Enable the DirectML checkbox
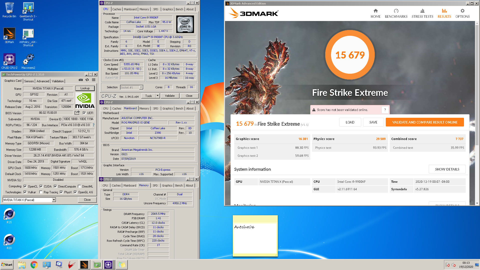Screen dimensions: 480x270 (x=79, y=186)
